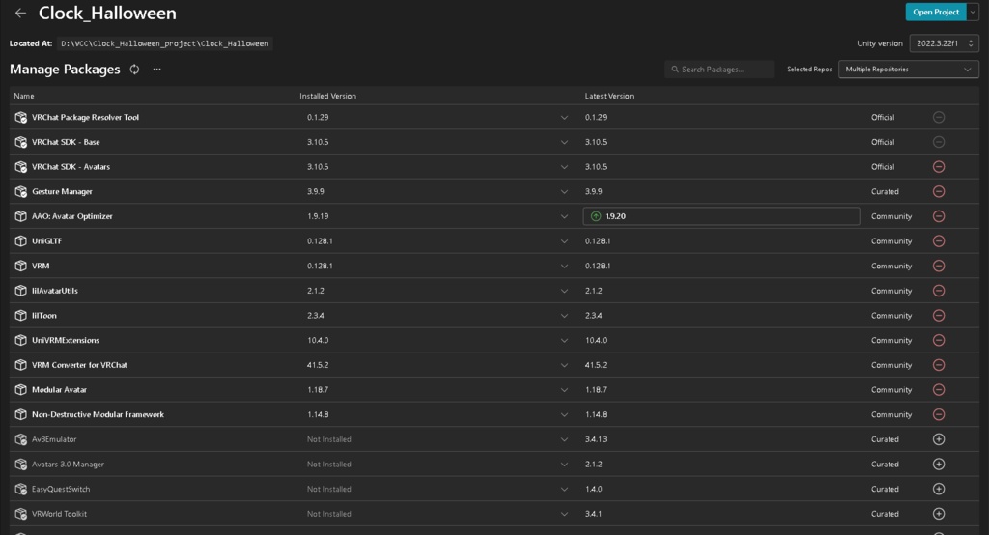
Task: Click the Official label for VRChat SDK - Avatars
Action: 883,166
